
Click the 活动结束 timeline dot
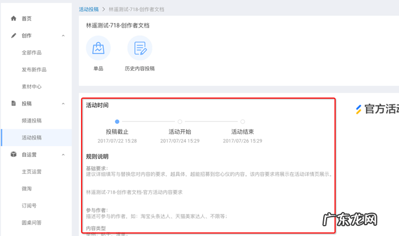click(243, 121)
